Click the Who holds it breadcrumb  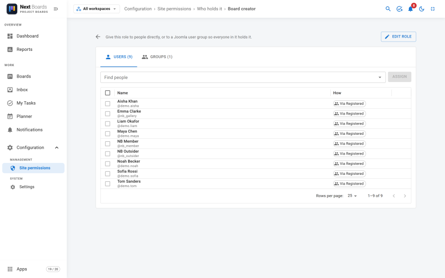click(210, 9)
